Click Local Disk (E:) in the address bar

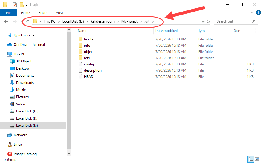73,21
